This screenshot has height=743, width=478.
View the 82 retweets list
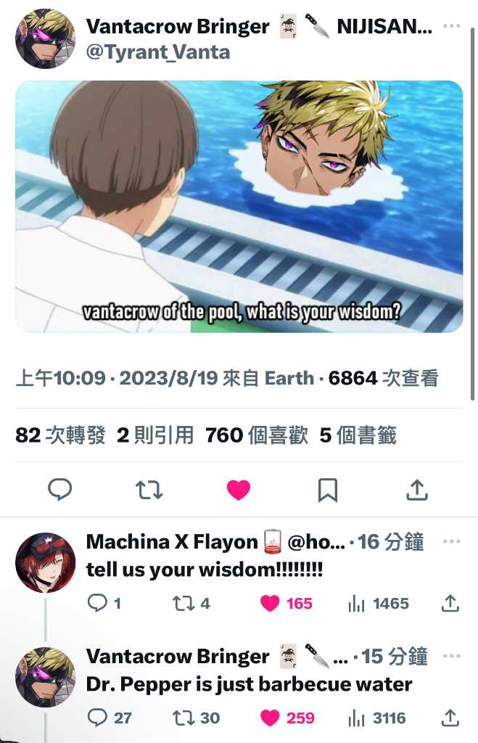coord(60,435)
